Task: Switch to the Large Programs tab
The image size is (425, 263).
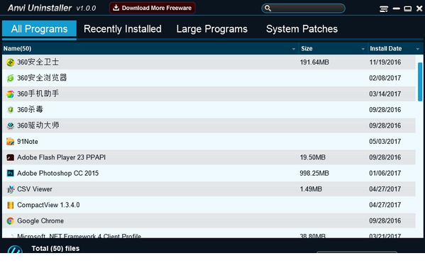Action: point(212,29)
